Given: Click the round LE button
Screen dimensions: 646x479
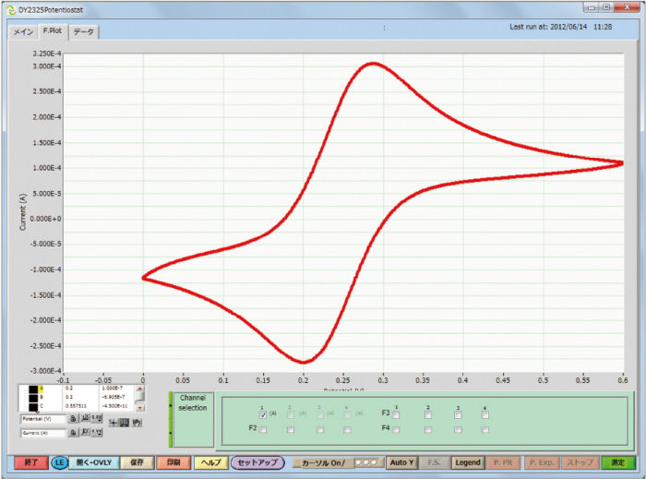Looking at the screenshot, I should coord(58,462).
